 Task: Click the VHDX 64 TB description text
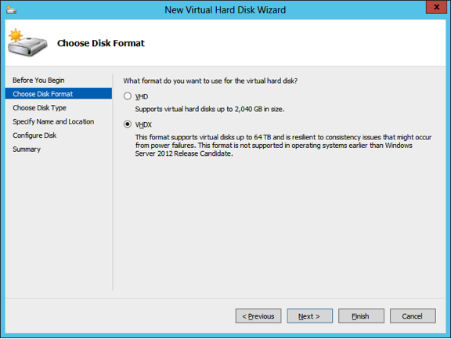(x=283, y=146)
